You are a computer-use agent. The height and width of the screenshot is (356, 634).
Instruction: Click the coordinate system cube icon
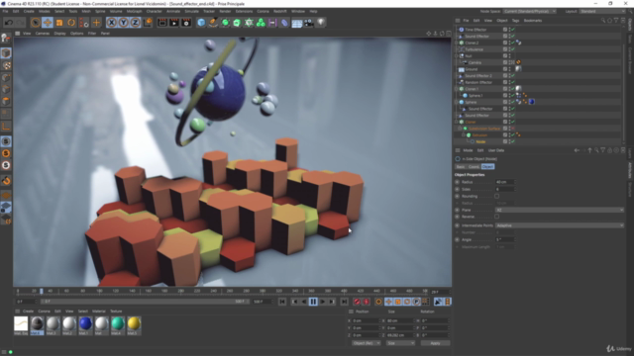click(x=148, y=23)
